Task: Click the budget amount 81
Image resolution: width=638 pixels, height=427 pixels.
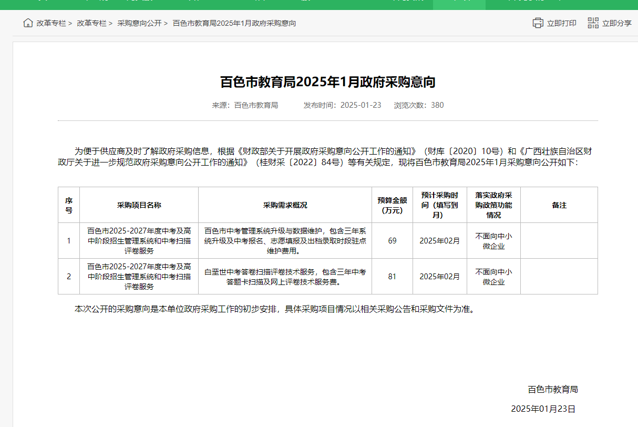Action: pos(393,277)
